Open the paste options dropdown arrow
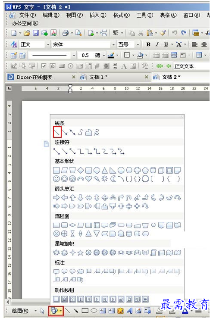 click(x=156, y=33)
